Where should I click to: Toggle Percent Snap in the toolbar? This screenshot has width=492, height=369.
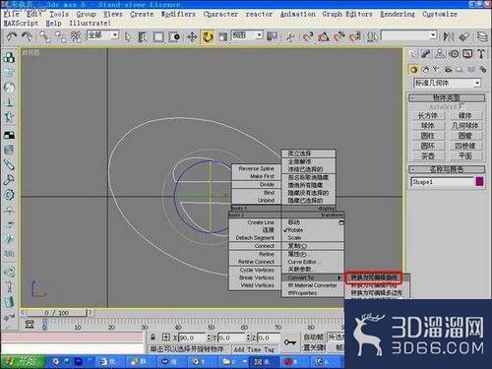(339, 36)
